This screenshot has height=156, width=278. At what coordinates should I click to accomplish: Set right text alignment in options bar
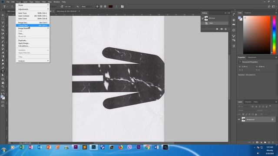(105, 6)
